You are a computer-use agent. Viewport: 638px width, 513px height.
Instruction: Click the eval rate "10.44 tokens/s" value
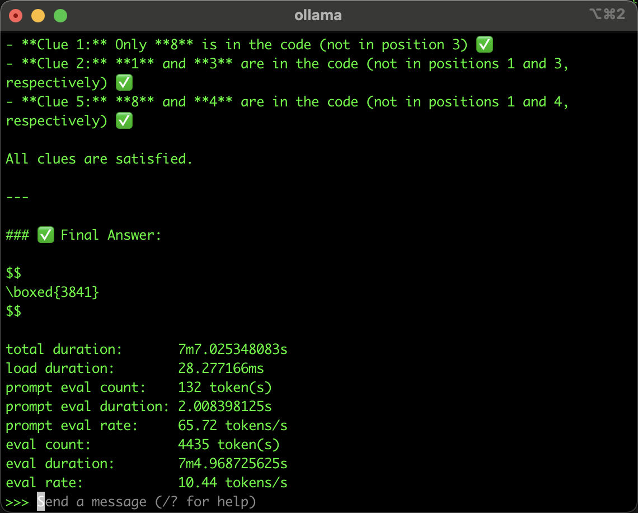pos(232,483)
